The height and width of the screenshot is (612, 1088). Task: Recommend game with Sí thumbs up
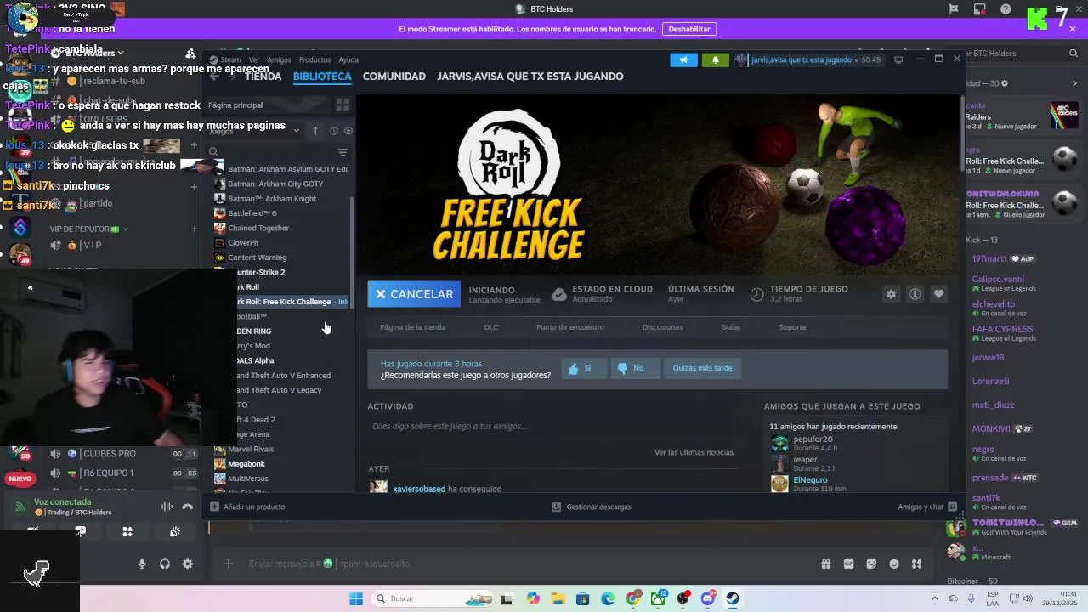pyautogui.click(x=584, y=368)
